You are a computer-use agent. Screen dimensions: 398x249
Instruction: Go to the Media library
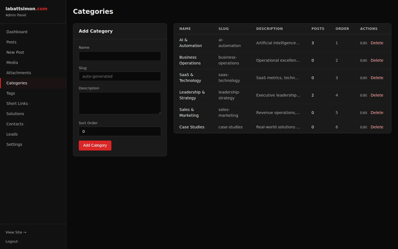point(12,63)
